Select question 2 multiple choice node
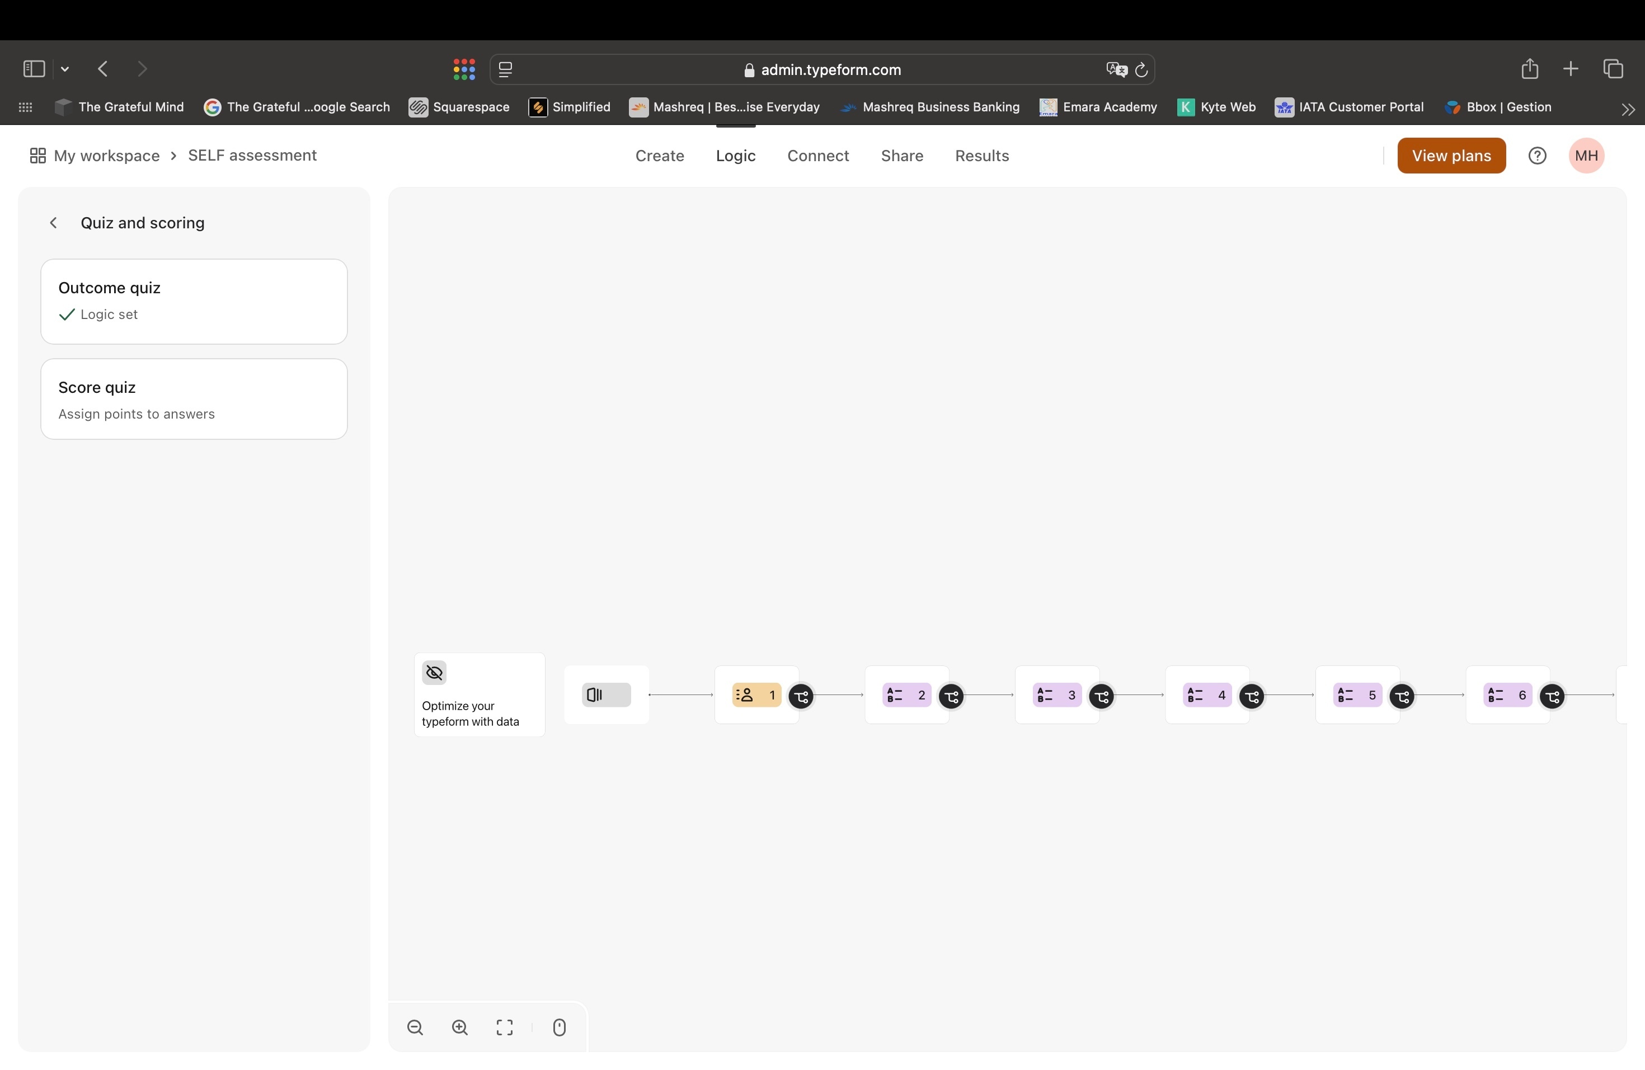This screenshot has width=1645, height=1070. click(906, 694)
